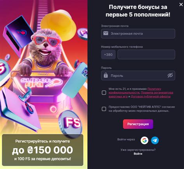Focus the Пароль input field
The width and height of the screenshot is (184, 169).
tap(138, 75)
